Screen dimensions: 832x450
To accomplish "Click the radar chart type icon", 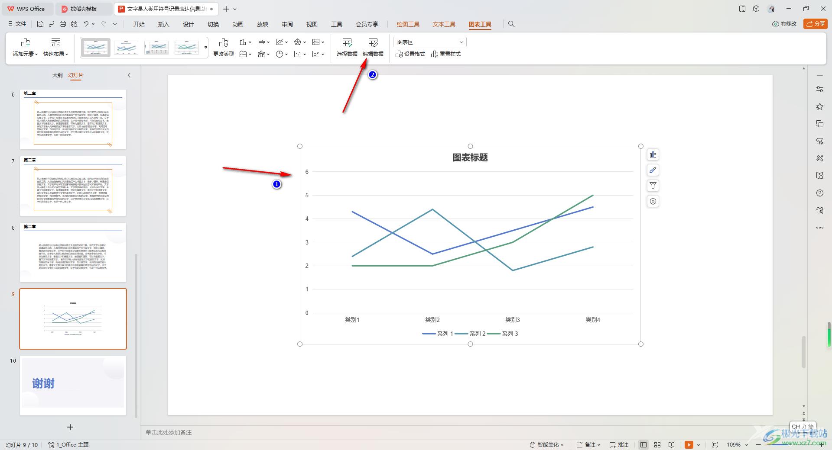I will (x=298, y=42).
